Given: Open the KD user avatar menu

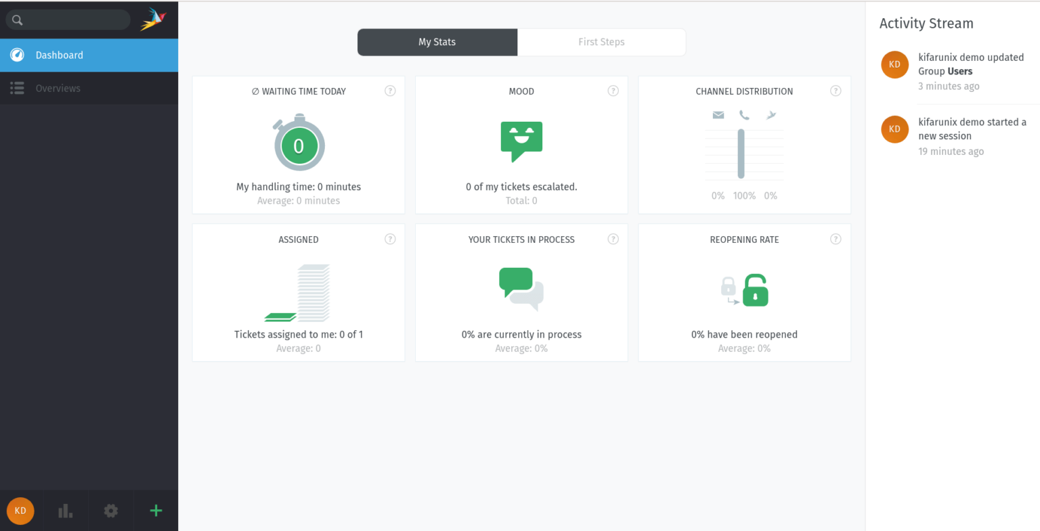Looking at the screenshot, I should (20, 511).
